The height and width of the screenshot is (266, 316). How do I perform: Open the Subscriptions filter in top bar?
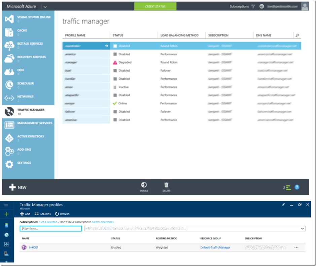[242, 6]
